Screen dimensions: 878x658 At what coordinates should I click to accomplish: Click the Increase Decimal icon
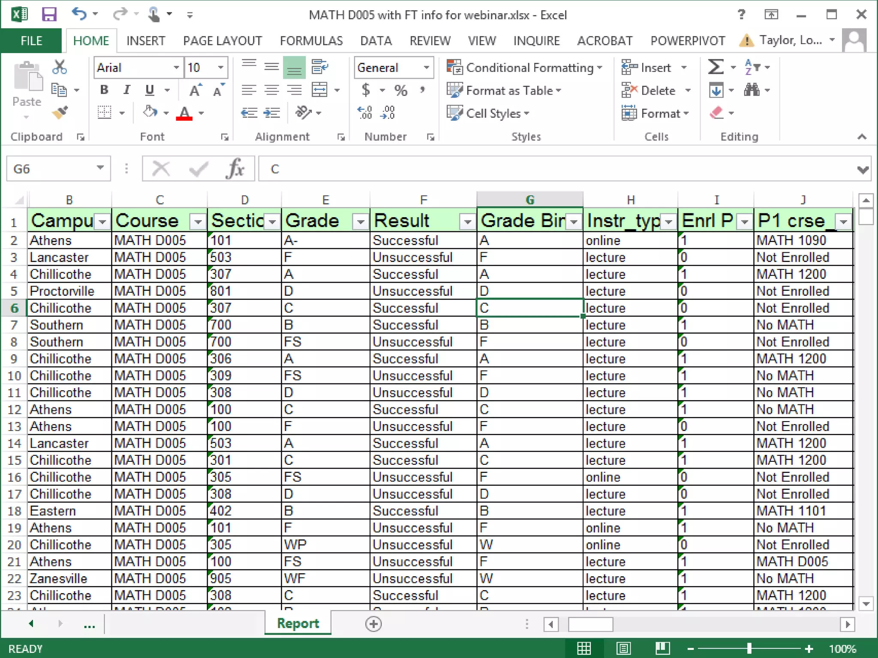[365, 113]
